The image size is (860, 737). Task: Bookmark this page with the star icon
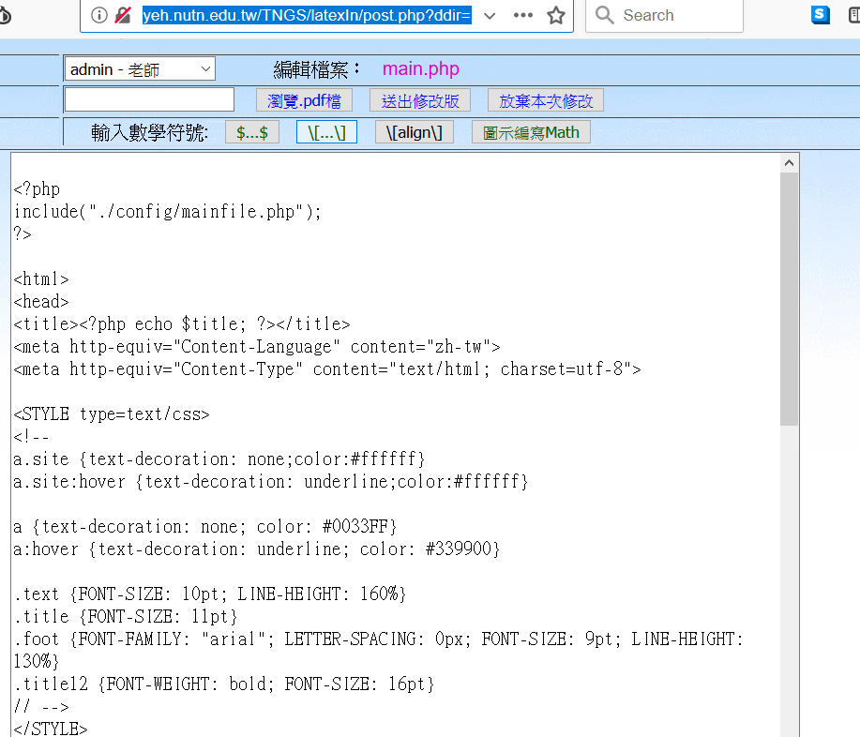point(556,15)
